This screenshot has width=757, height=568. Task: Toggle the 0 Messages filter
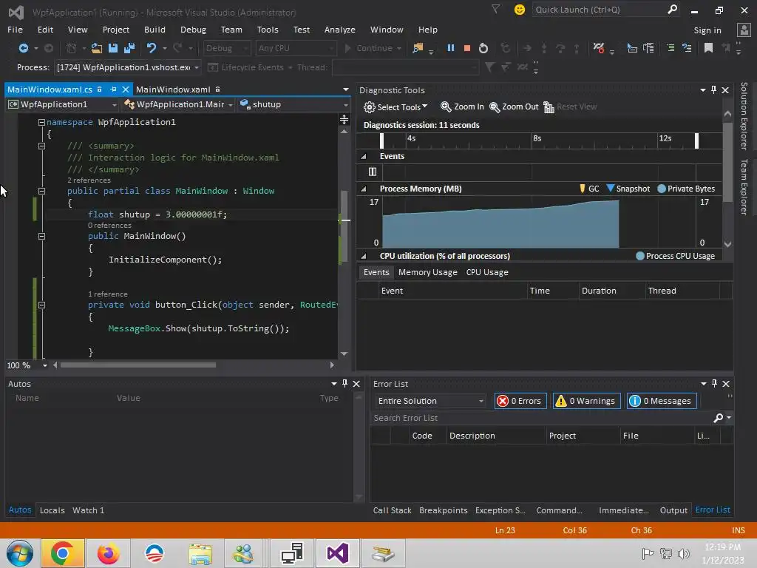coord(662,401)
